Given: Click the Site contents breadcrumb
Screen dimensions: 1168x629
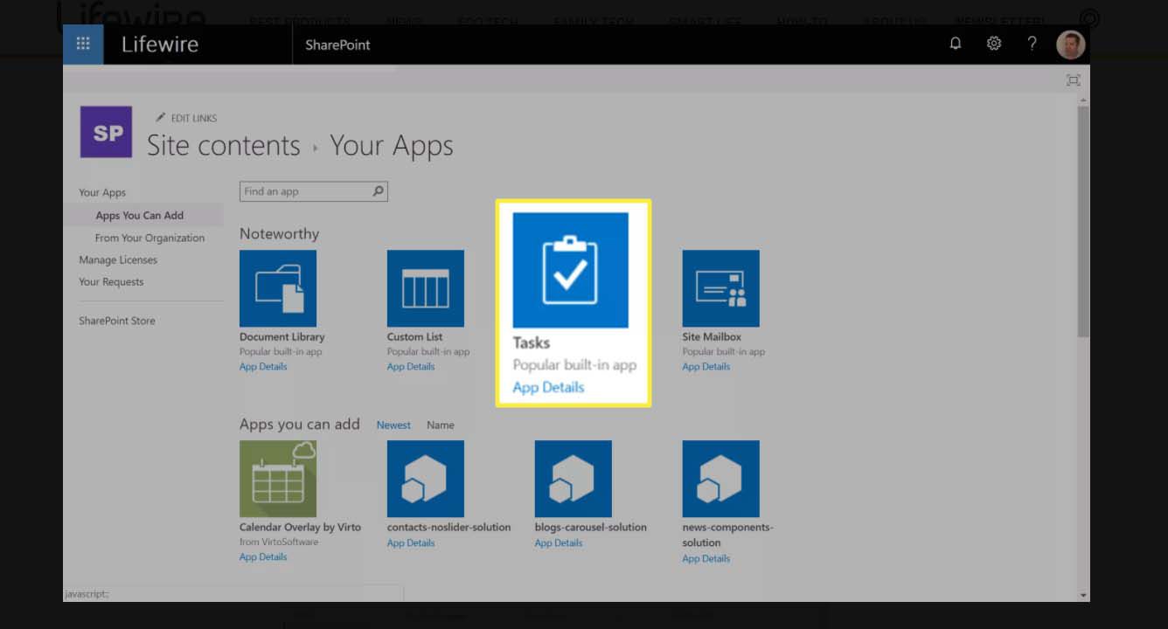Looking at the screenshot, I should coord(224,145).
